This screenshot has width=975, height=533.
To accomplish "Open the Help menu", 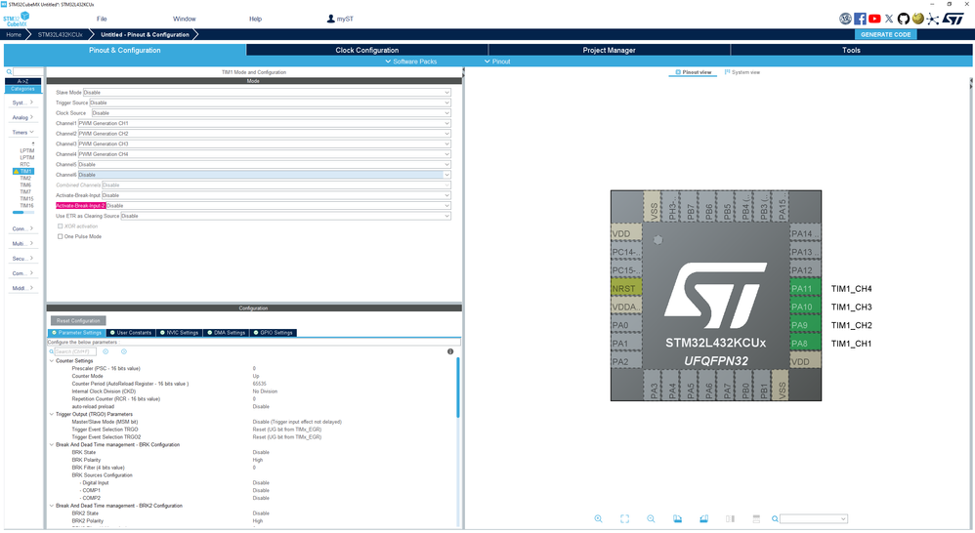I will coord(255,19).
